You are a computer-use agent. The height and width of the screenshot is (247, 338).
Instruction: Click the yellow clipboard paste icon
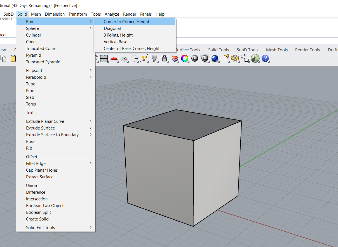pyautogui.click(x=13, y=58)
